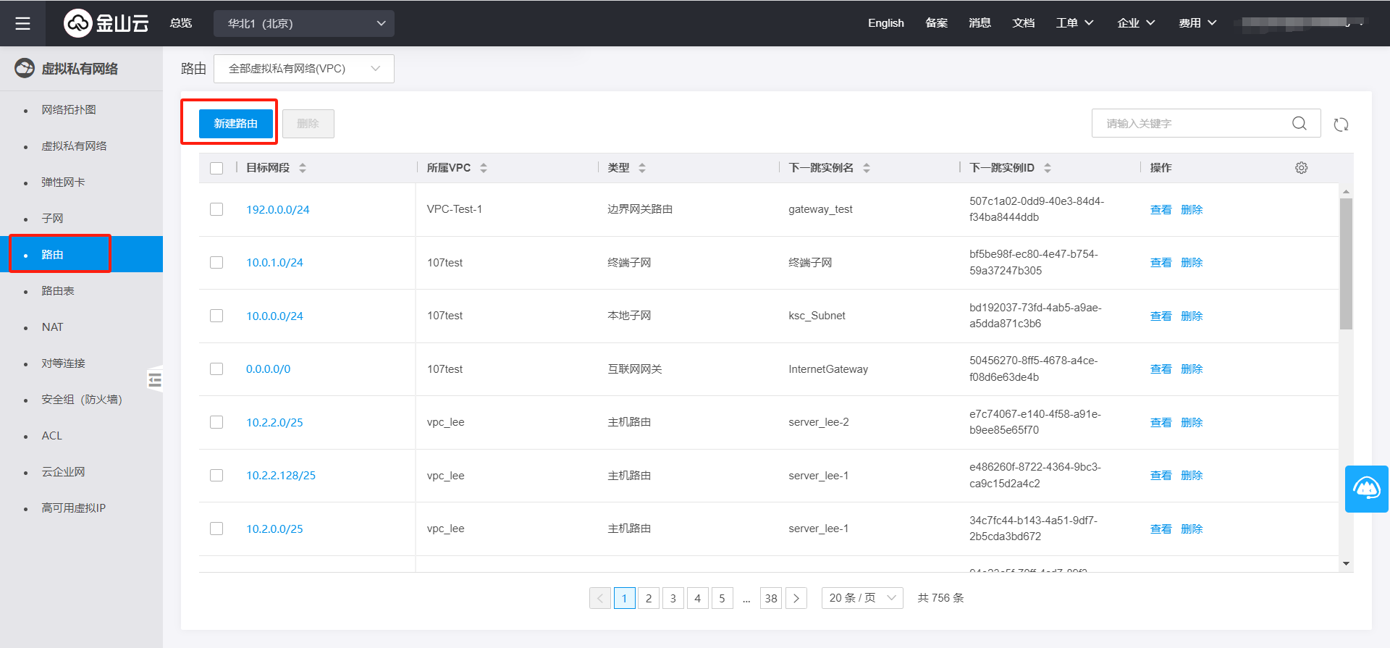
Task: Expand the 华北1 (北京) region dropdown
Action: pos(304,23)
